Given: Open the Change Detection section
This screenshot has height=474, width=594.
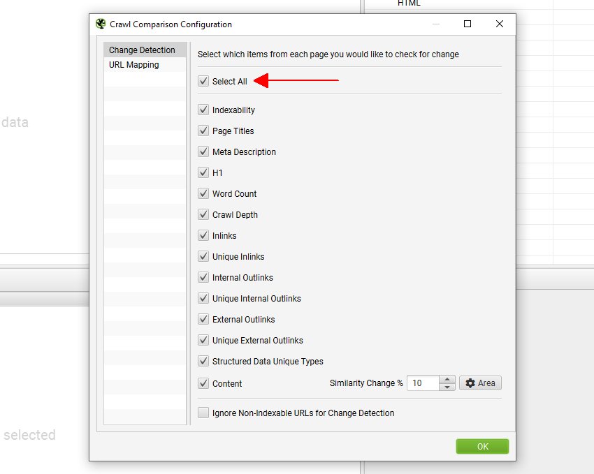Looking at the screenshot, I should coord(145,50).
